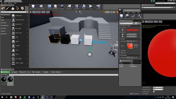
Task: Open the Blueprints toolbar icon
Action: click(x=69, y=7)
